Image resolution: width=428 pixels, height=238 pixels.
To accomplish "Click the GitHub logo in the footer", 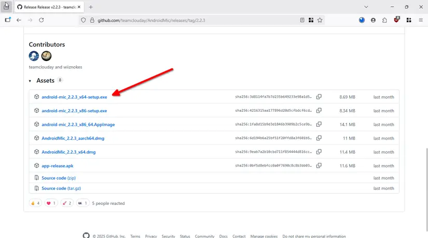I will click(x=86, y=235).
